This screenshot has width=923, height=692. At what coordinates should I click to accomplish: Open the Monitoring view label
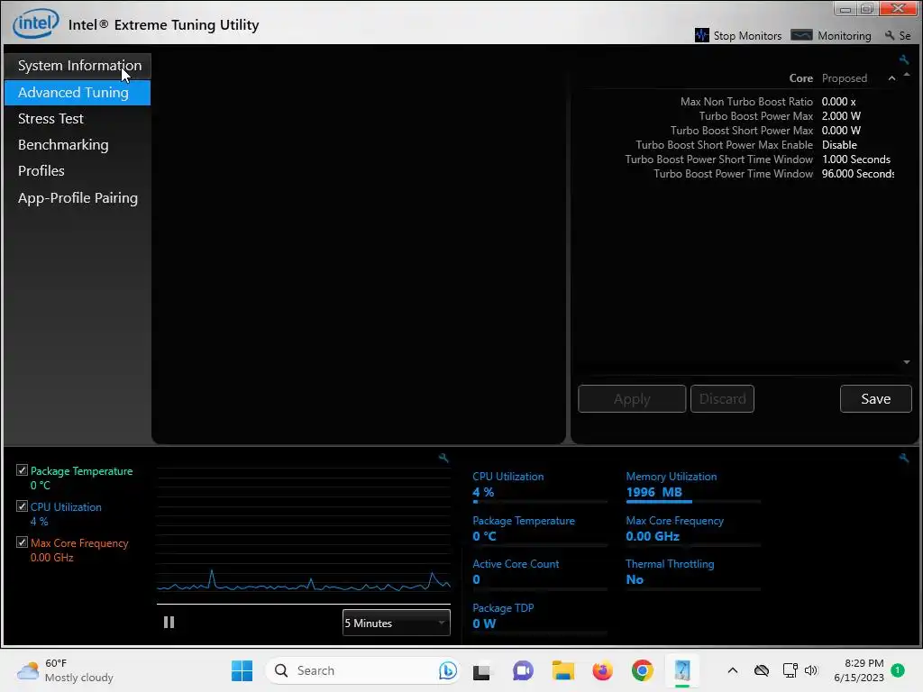point(844,36)
